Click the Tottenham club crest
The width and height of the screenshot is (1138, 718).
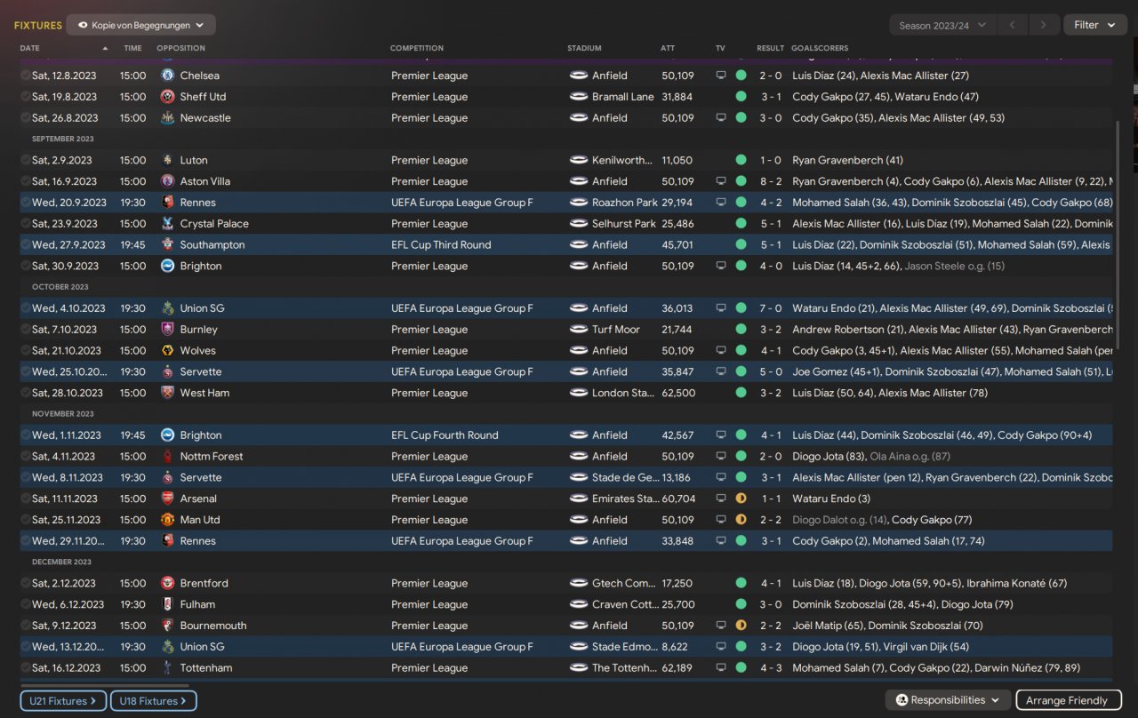click(x=167, y=668)
